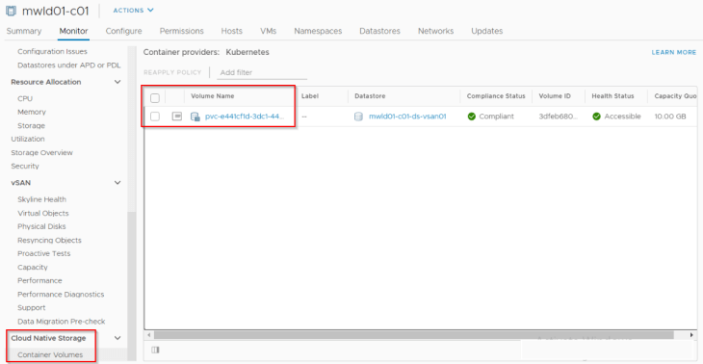This screenshot has width=703, height=364.
Task: Click the cluster icon beside mwld01-c01
Action: pyautogui.click(x=11, y=11)
